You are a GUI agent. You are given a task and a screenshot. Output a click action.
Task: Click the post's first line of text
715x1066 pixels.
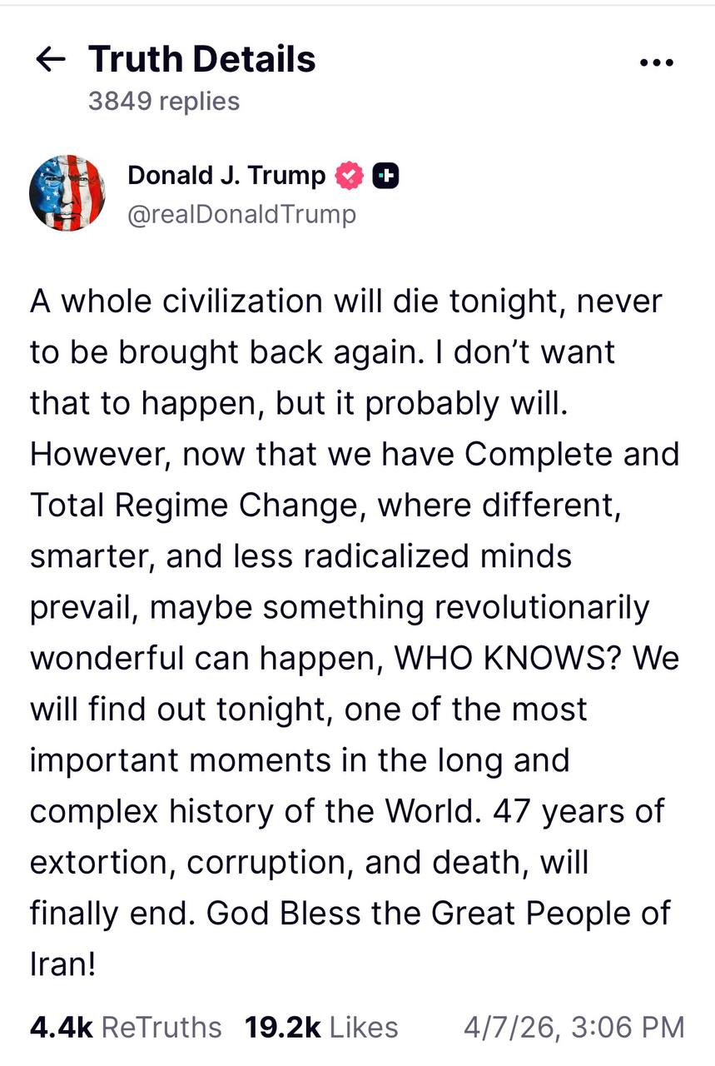tap(345, 300)
